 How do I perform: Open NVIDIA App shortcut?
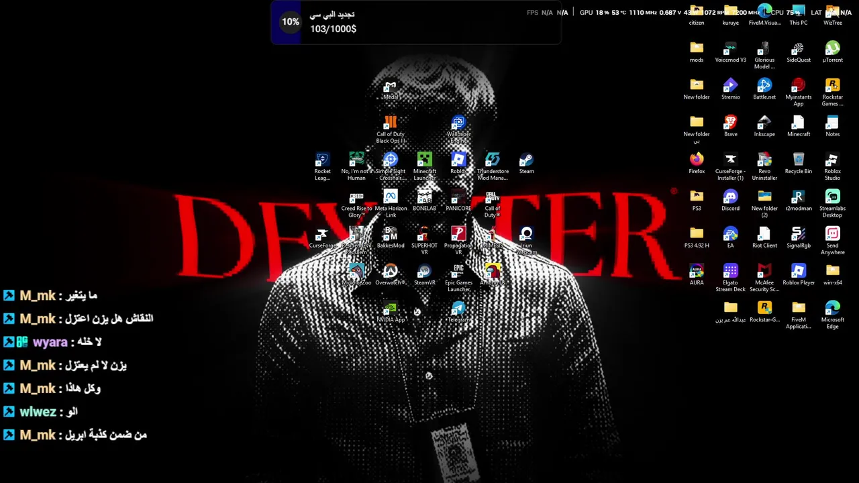(391, 313)
